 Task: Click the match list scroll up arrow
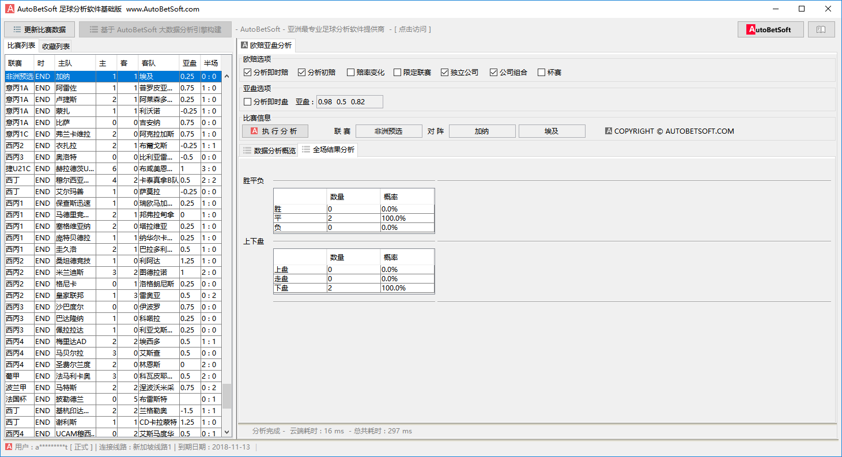(x=226, y=75)
